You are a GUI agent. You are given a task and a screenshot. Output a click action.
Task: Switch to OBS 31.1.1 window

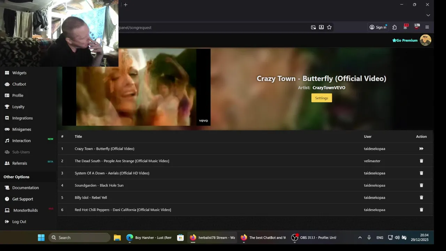(x=314, y=237)
